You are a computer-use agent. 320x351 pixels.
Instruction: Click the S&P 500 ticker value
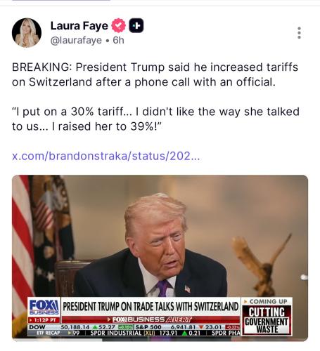point(183,327)
